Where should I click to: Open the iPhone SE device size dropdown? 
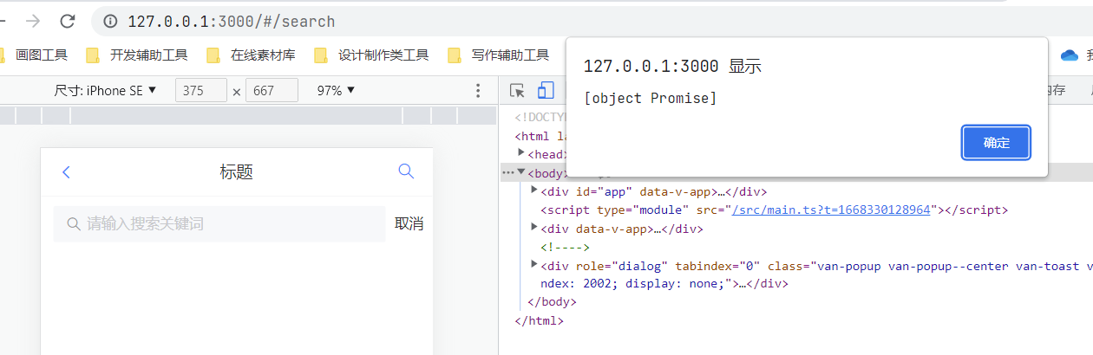[105, 90]
